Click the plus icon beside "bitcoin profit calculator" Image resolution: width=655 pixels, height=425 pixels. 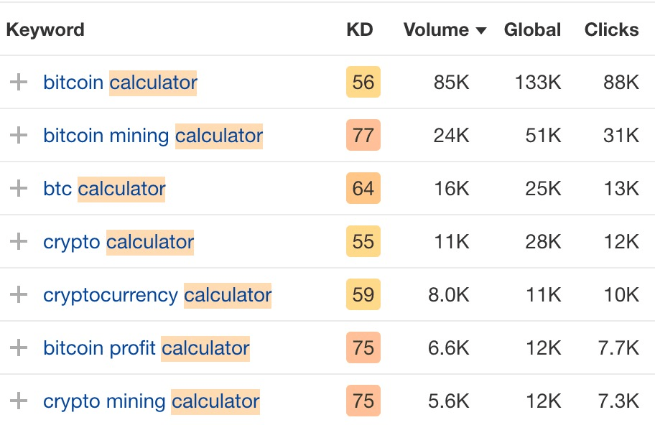coord(18,347)
